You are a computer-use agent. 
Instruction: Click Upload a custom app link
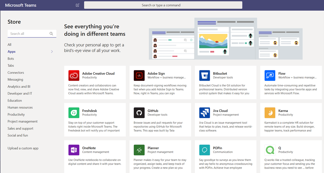[x=23, y=148]
